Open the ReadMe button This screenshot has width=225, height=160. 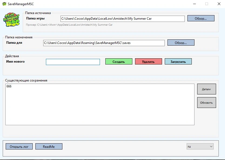point(49,147)
